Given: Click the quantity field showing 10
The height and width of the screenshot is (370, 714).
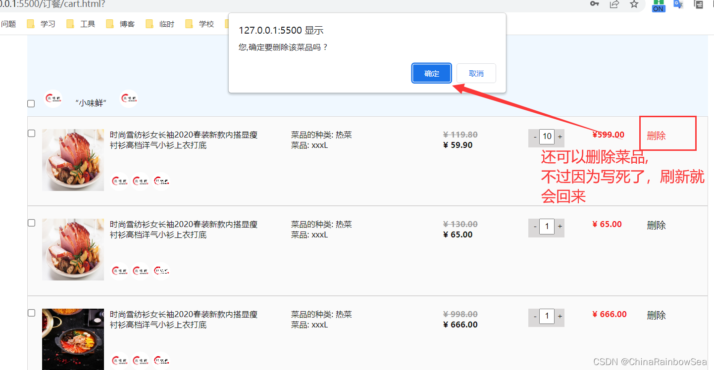Looking at the screenshot, I should pos(547,137).
